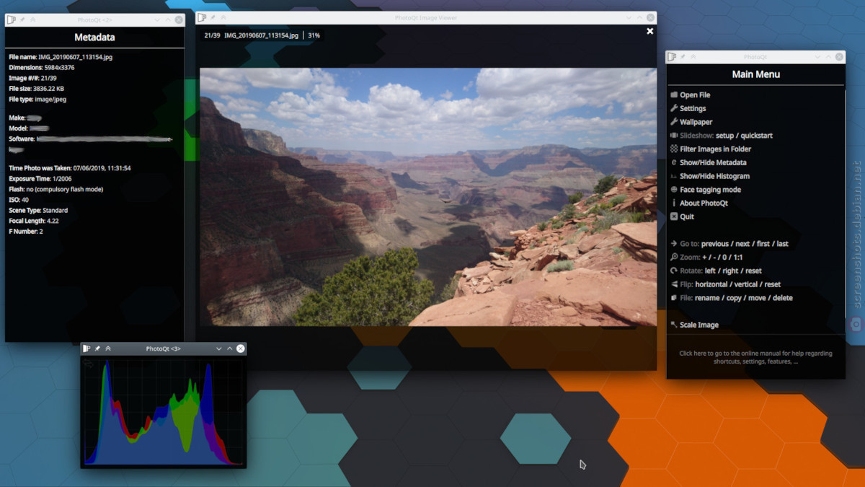Image resolution: width=865 pixels, height=487 pixels.
Task: Rename the current file
Action: pyautogui.click(x=708, y=298)
